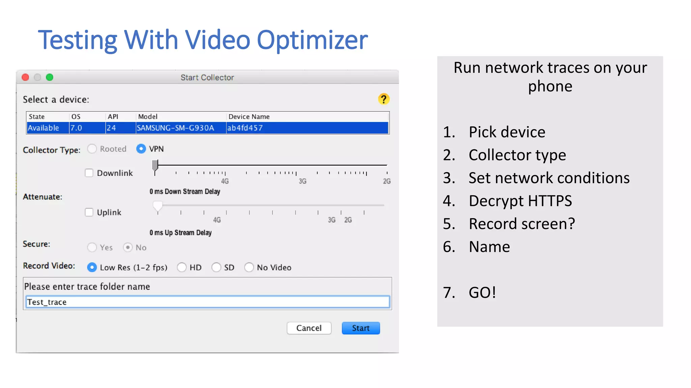Select the Available state cell
Screen dimensions: 691x388
point(48,128)
